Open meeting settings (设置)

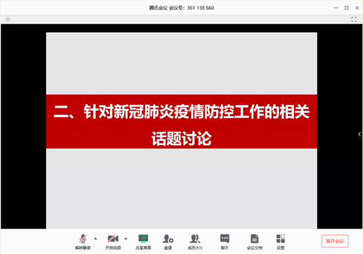280,240
